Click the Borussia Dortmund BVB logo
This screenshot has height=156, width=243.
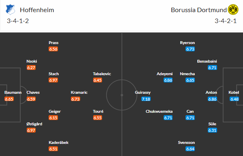[233, 10]
